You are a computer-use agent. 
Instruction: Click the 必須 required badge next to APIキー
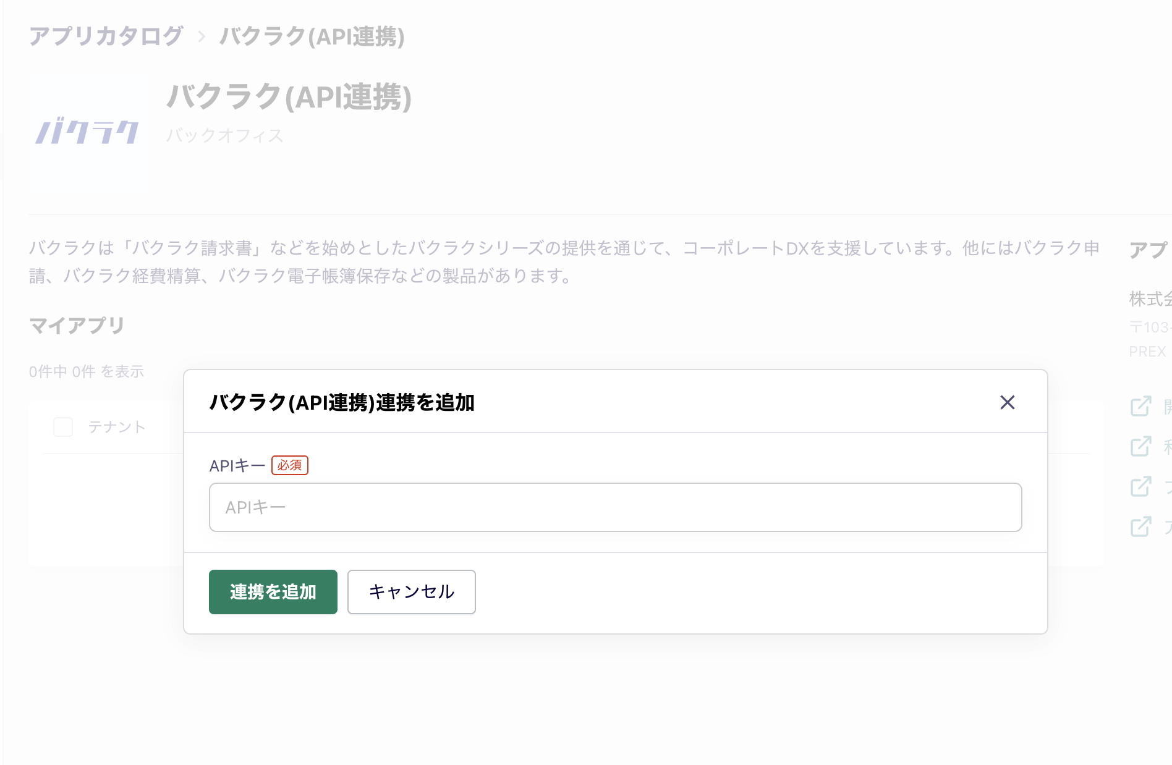[x=290, y=465]
